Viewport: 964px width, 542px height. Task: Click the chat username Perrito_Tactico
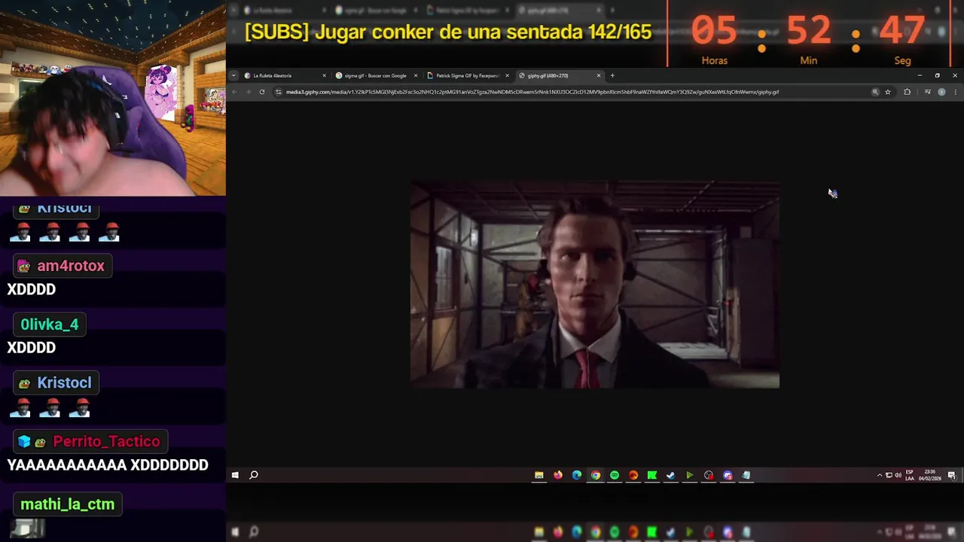point(106,441)
